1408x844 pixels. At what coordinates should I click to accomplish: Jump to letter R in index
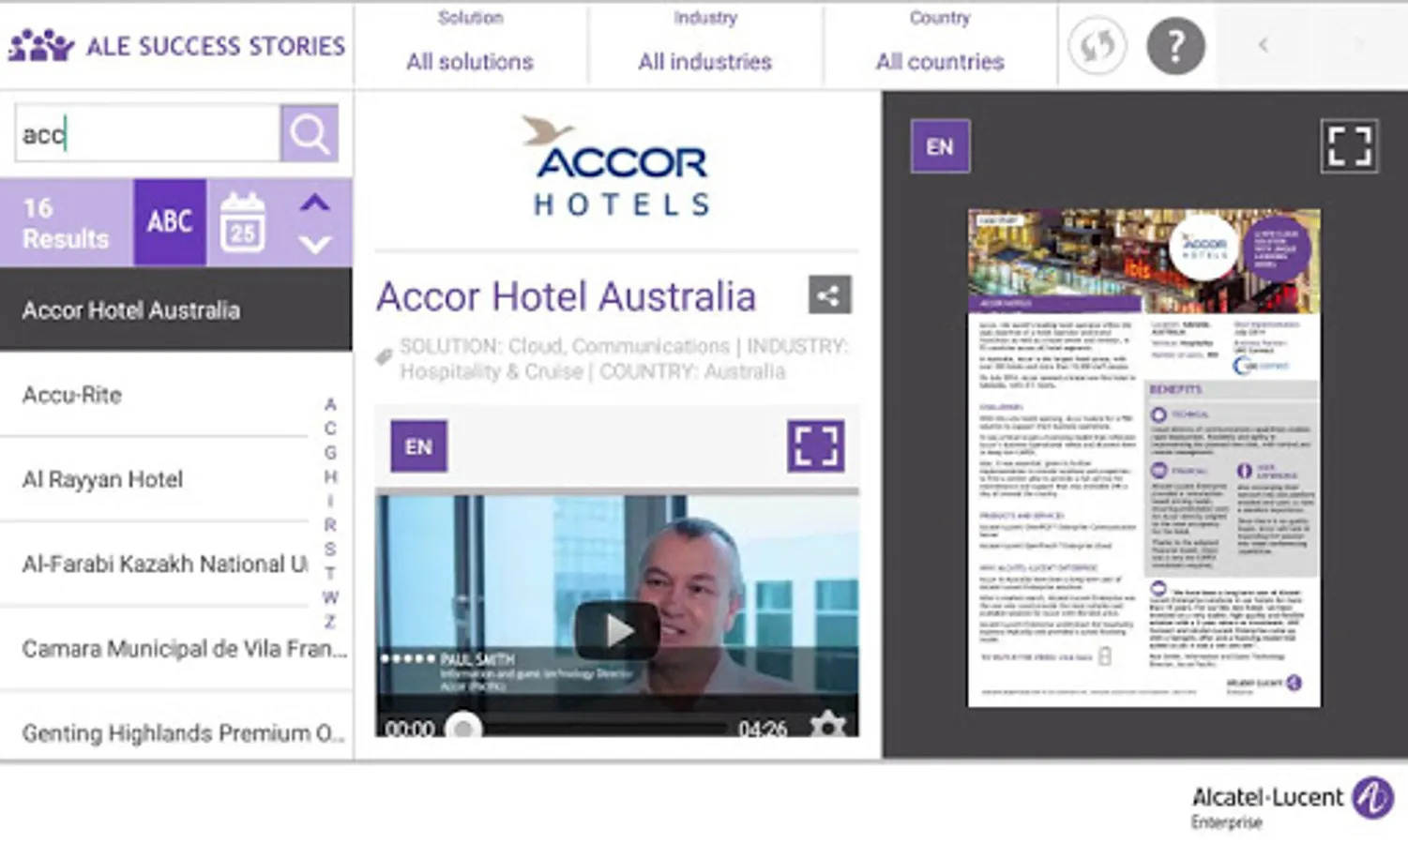point(330,525)
